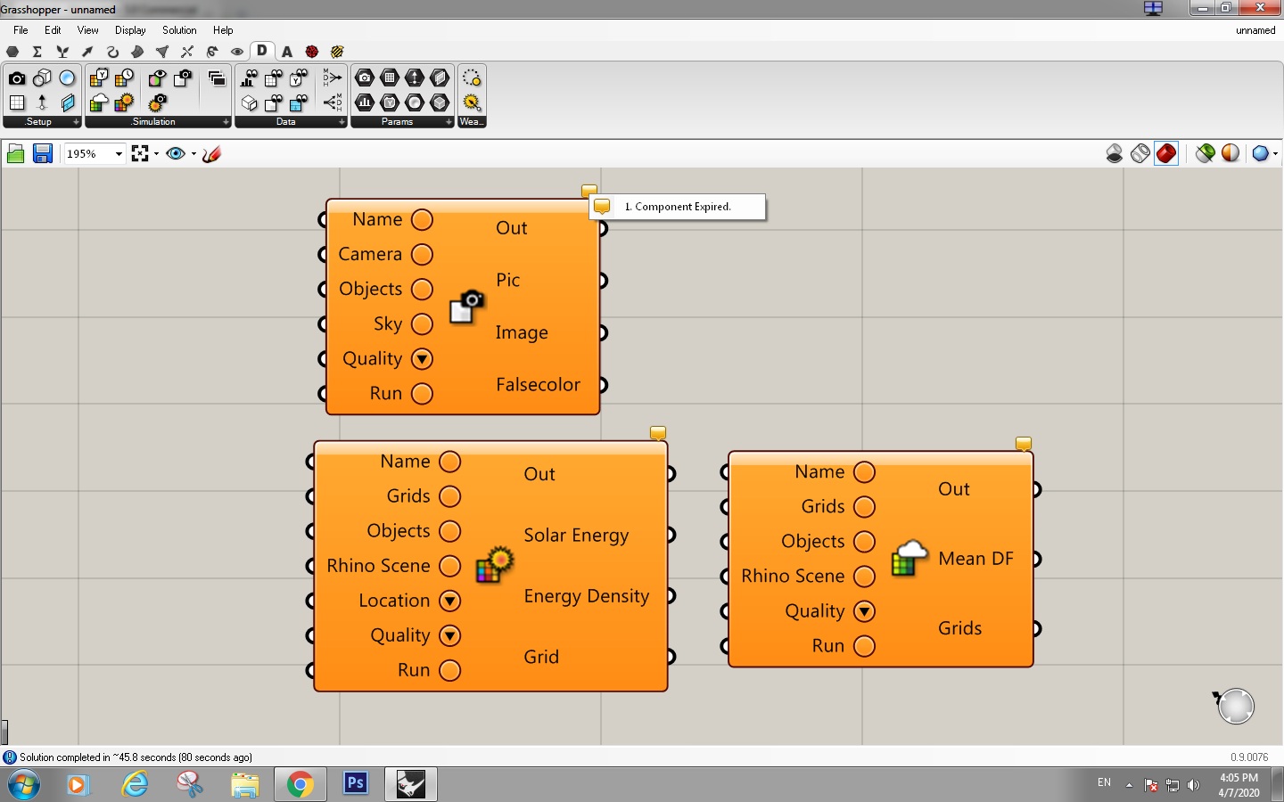The height and width of the screenshot is (802, 1284).
Task: Open the Solution menu
Action: pos(179,30)
